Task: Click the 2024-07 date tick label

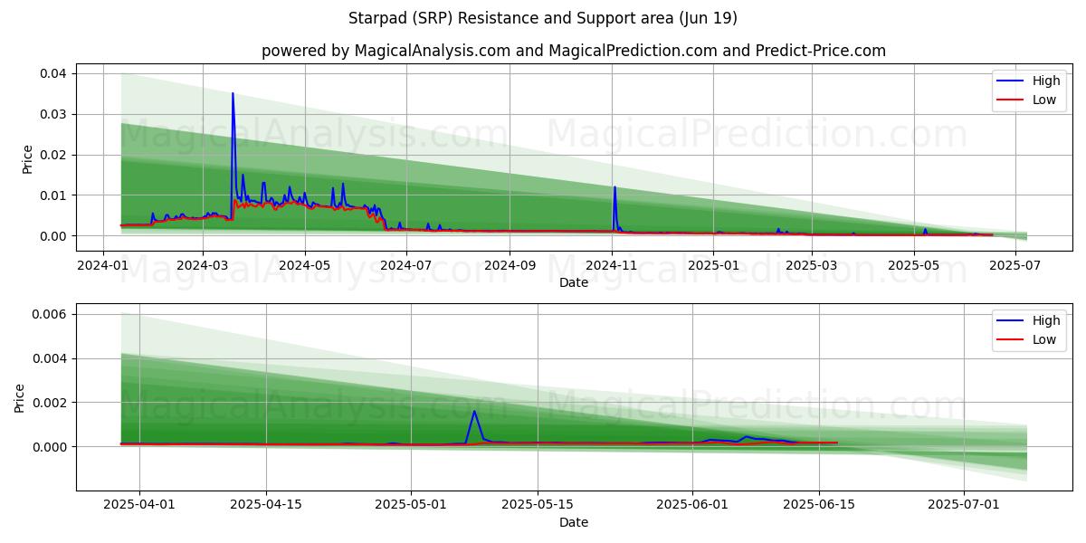Action: (x=406, y=265)
